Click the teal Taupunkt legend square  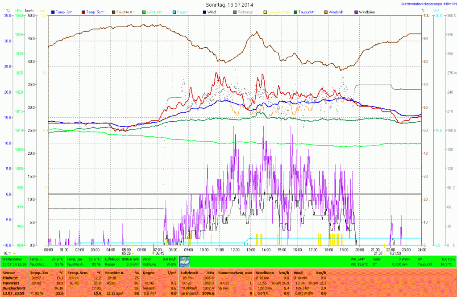click(x=296, y=12)
